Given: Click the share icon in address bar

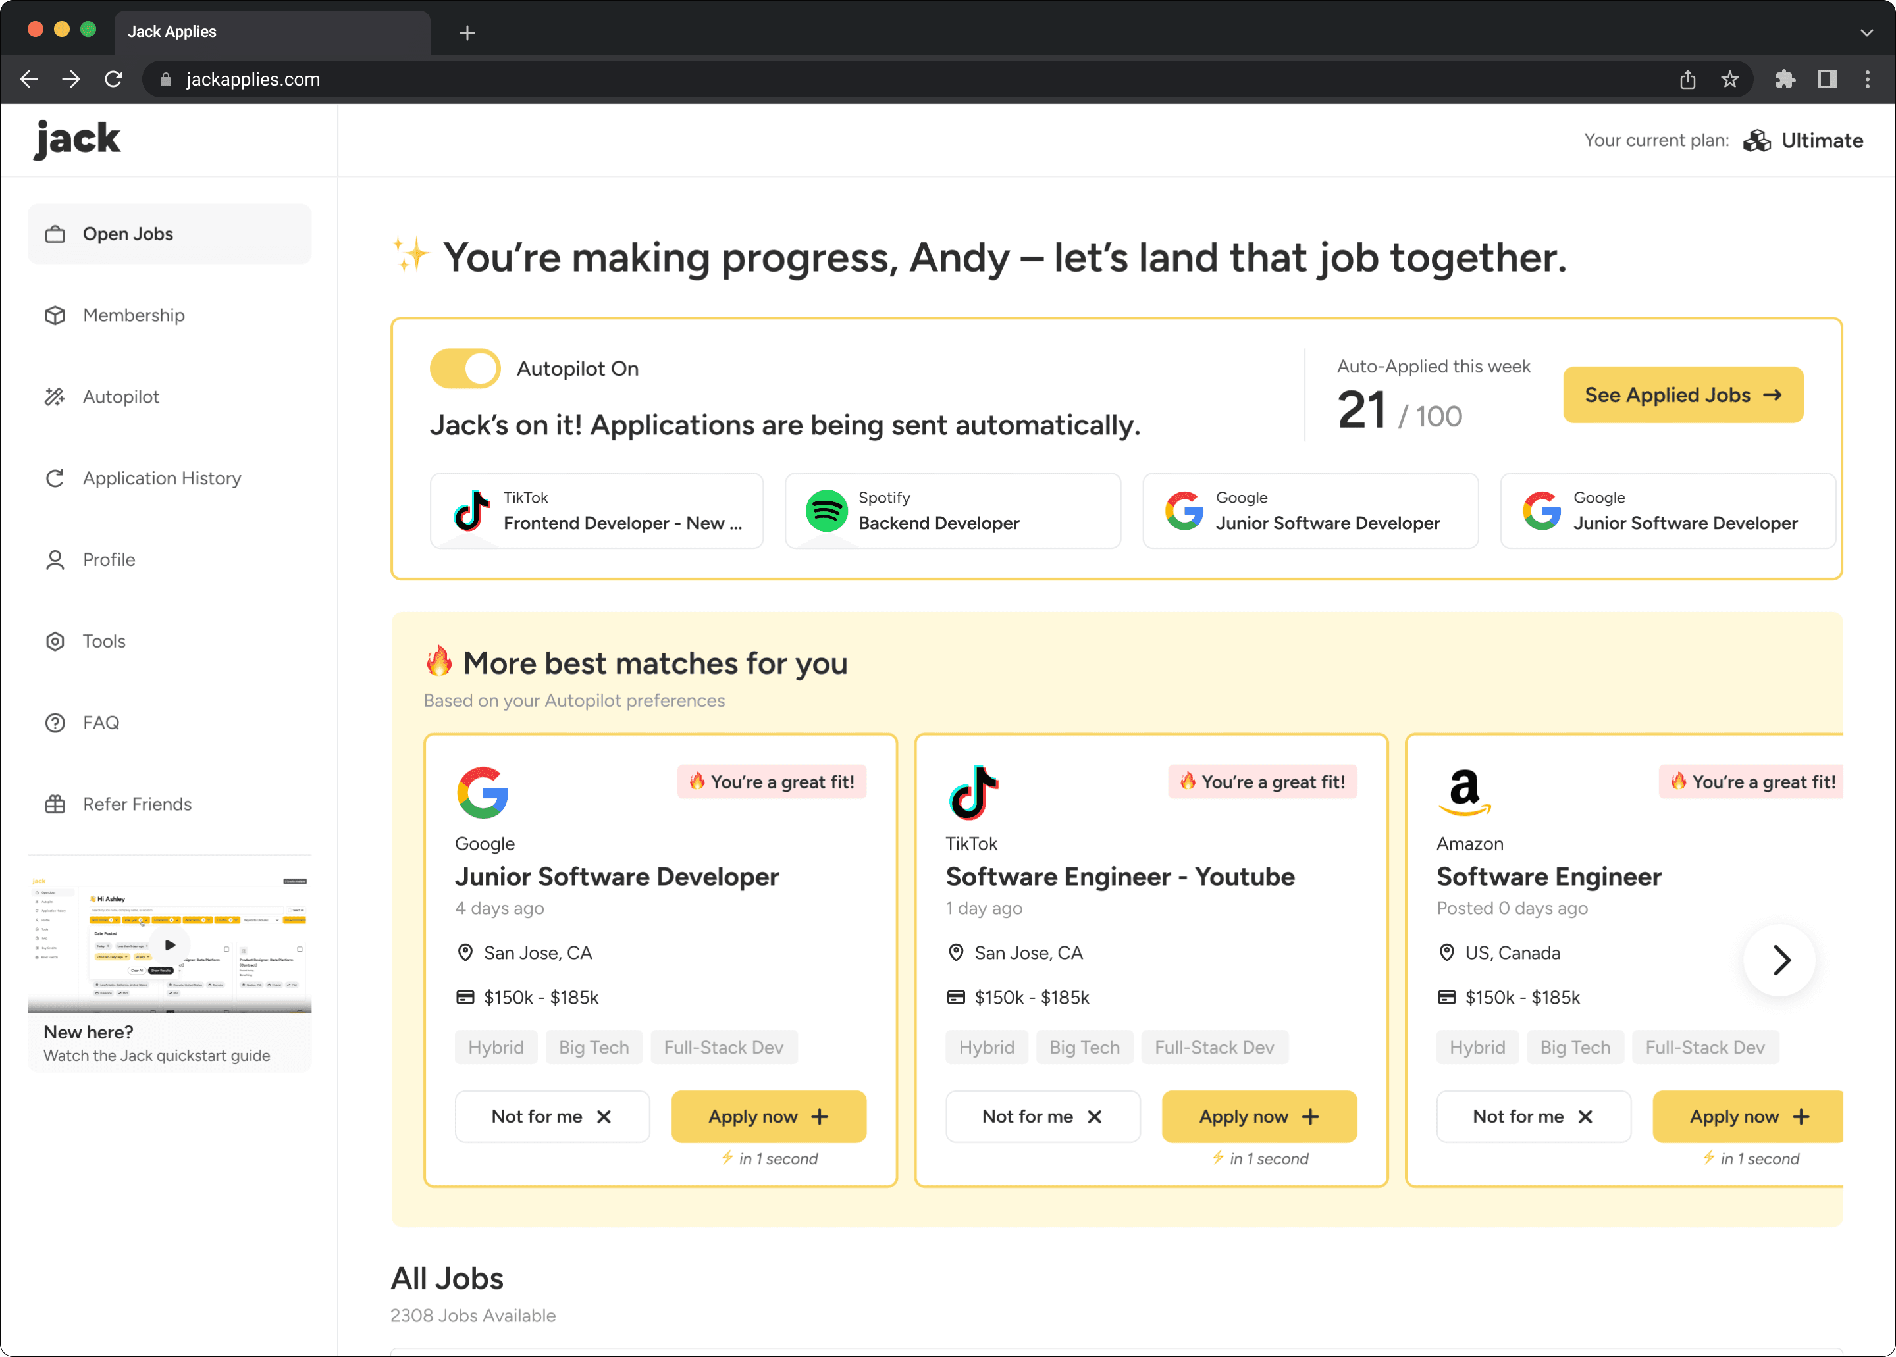Looking at the screenshot, I should click(x=1687, y=80).
